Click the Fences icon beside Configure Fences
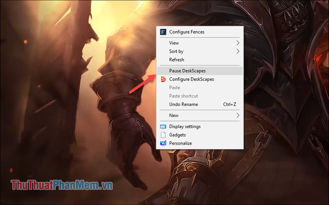The height and width of the screenshot is (205, 329). (x=163, y=32)
